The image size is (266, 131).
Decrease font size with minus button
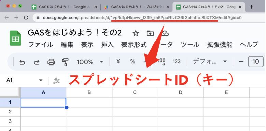pos(241,62)
